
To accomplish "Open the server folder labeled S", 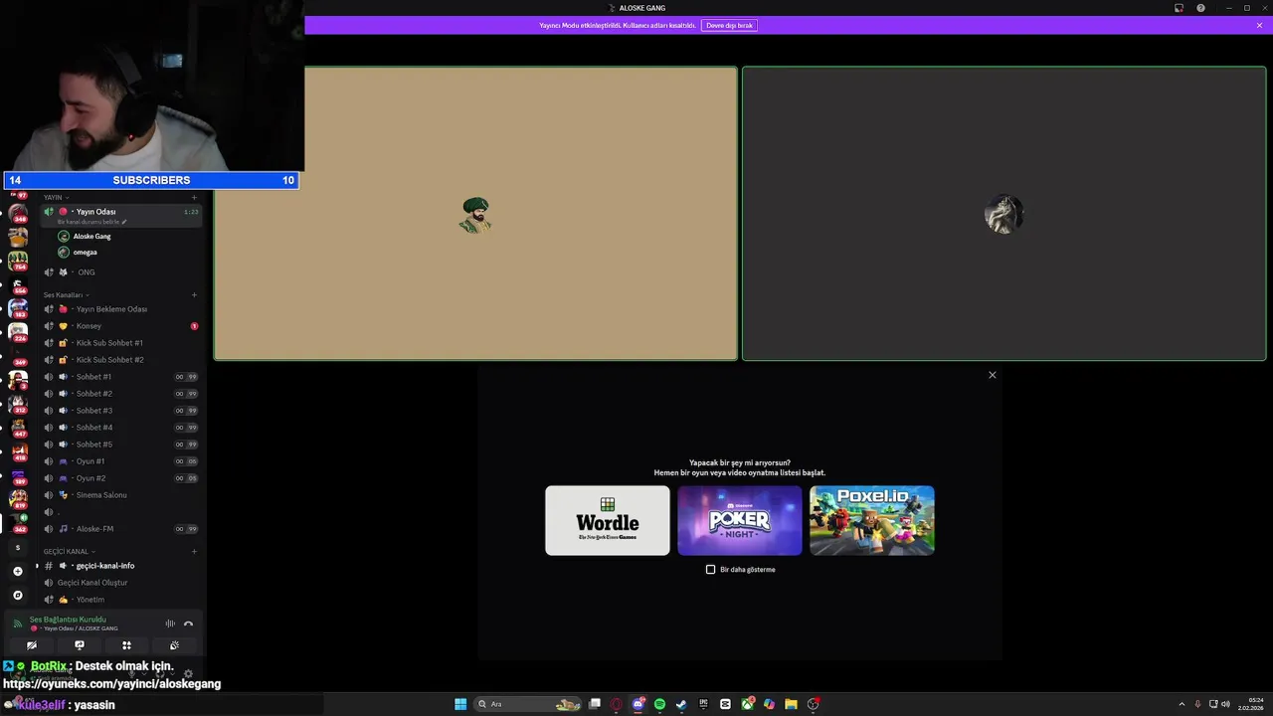I will pyautogui.click(x=17, y=547).
